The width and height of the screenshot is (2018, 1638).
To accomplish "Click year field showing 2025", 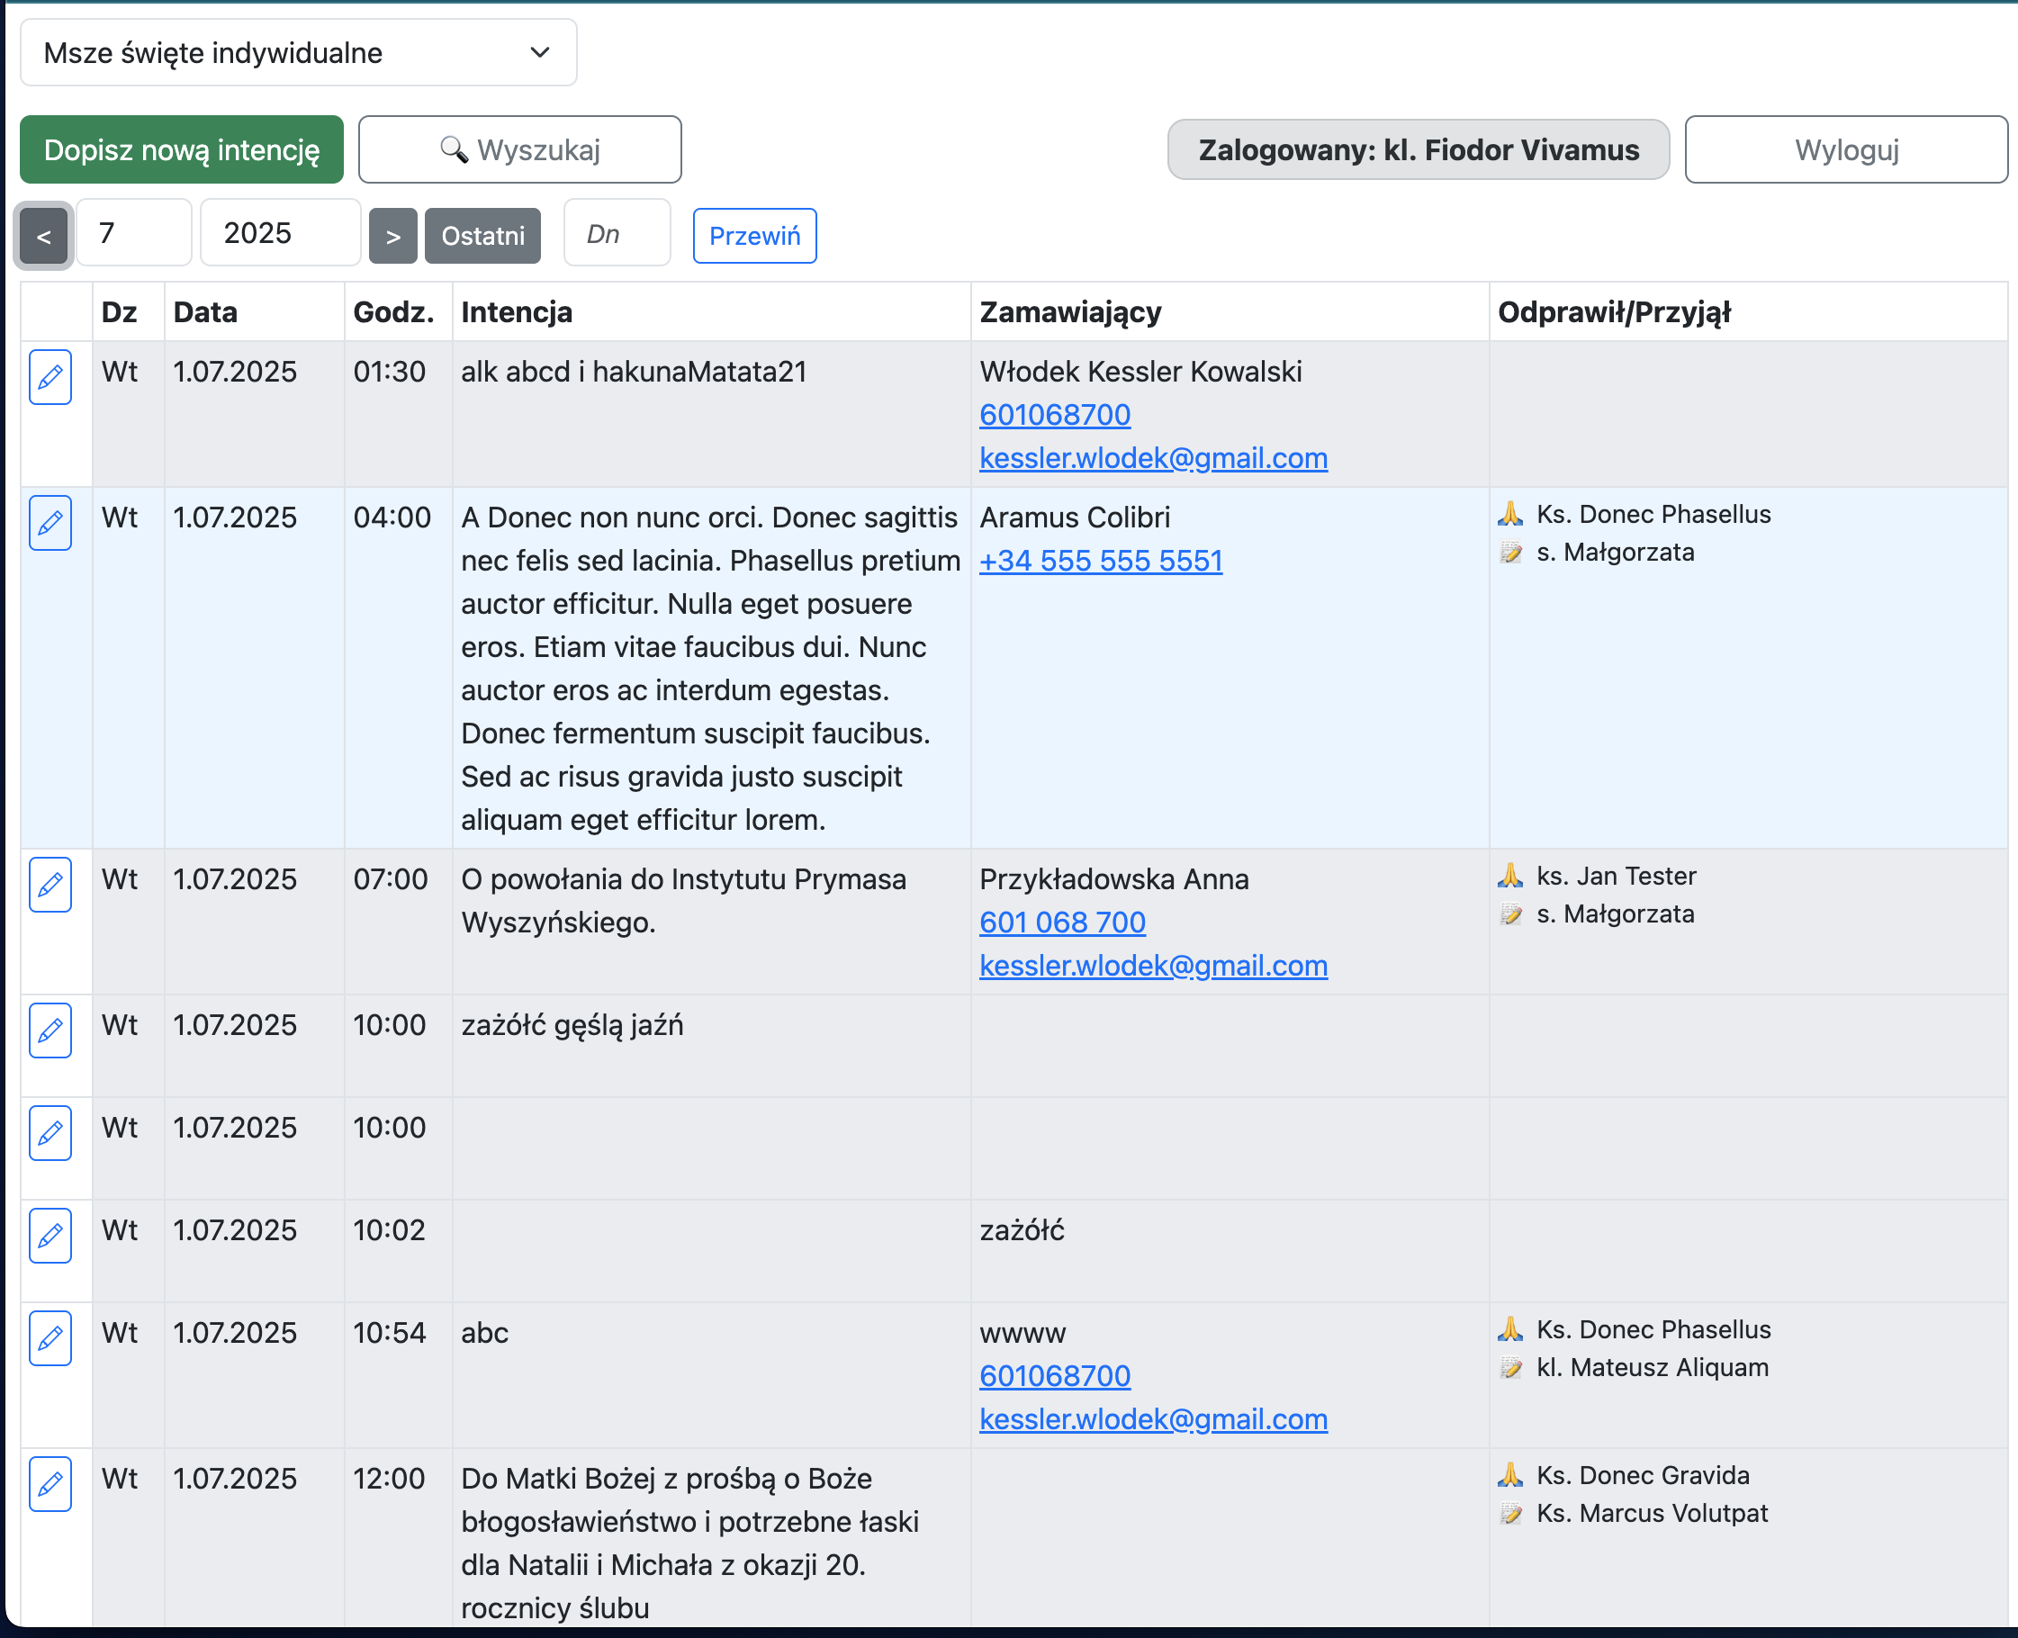I will (x=280, y=233).
